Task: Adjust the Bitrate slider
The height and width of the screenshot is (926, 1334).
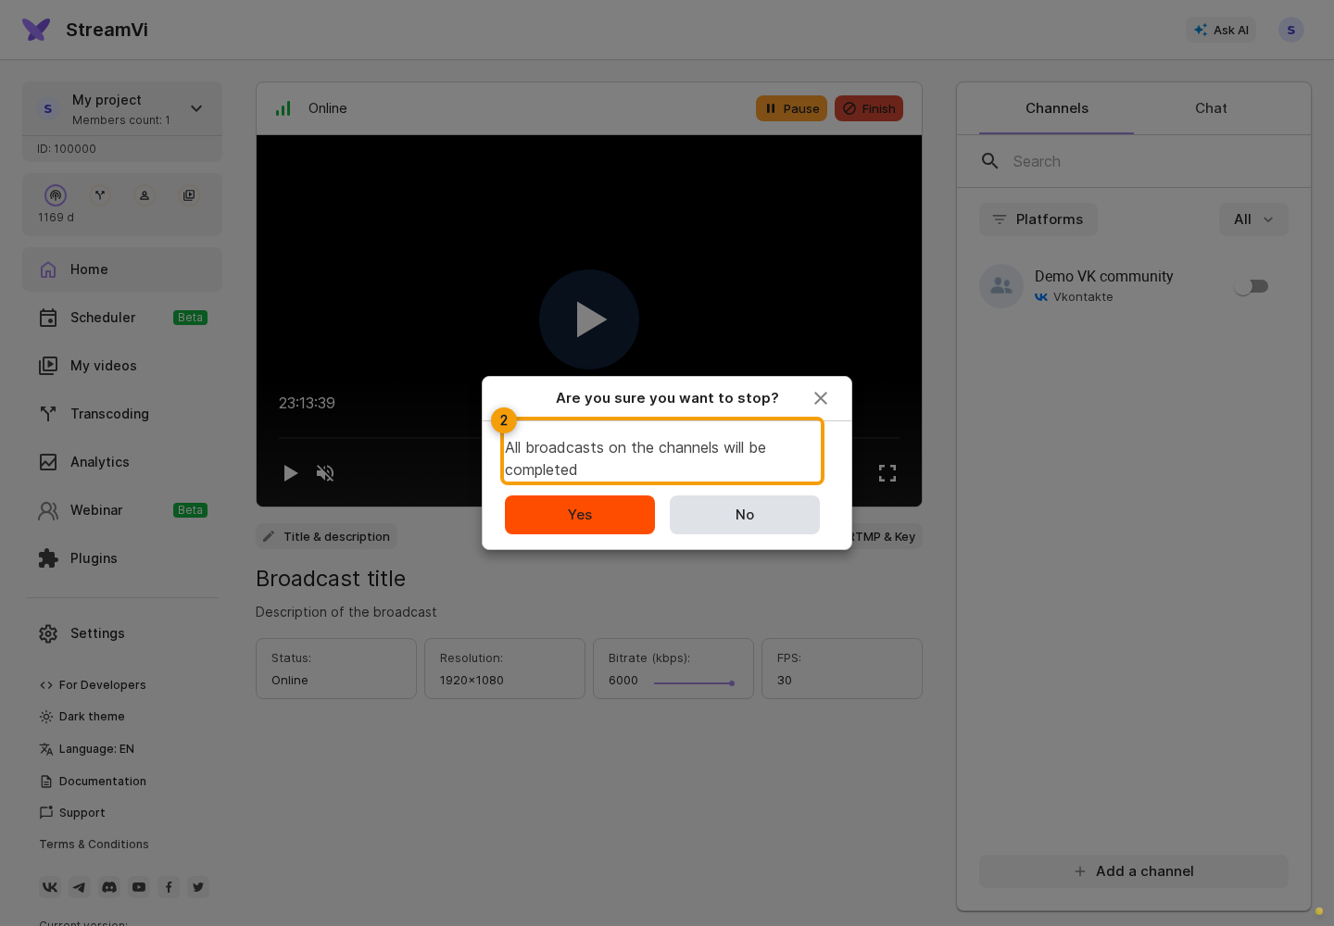Action: click(694, 683)
